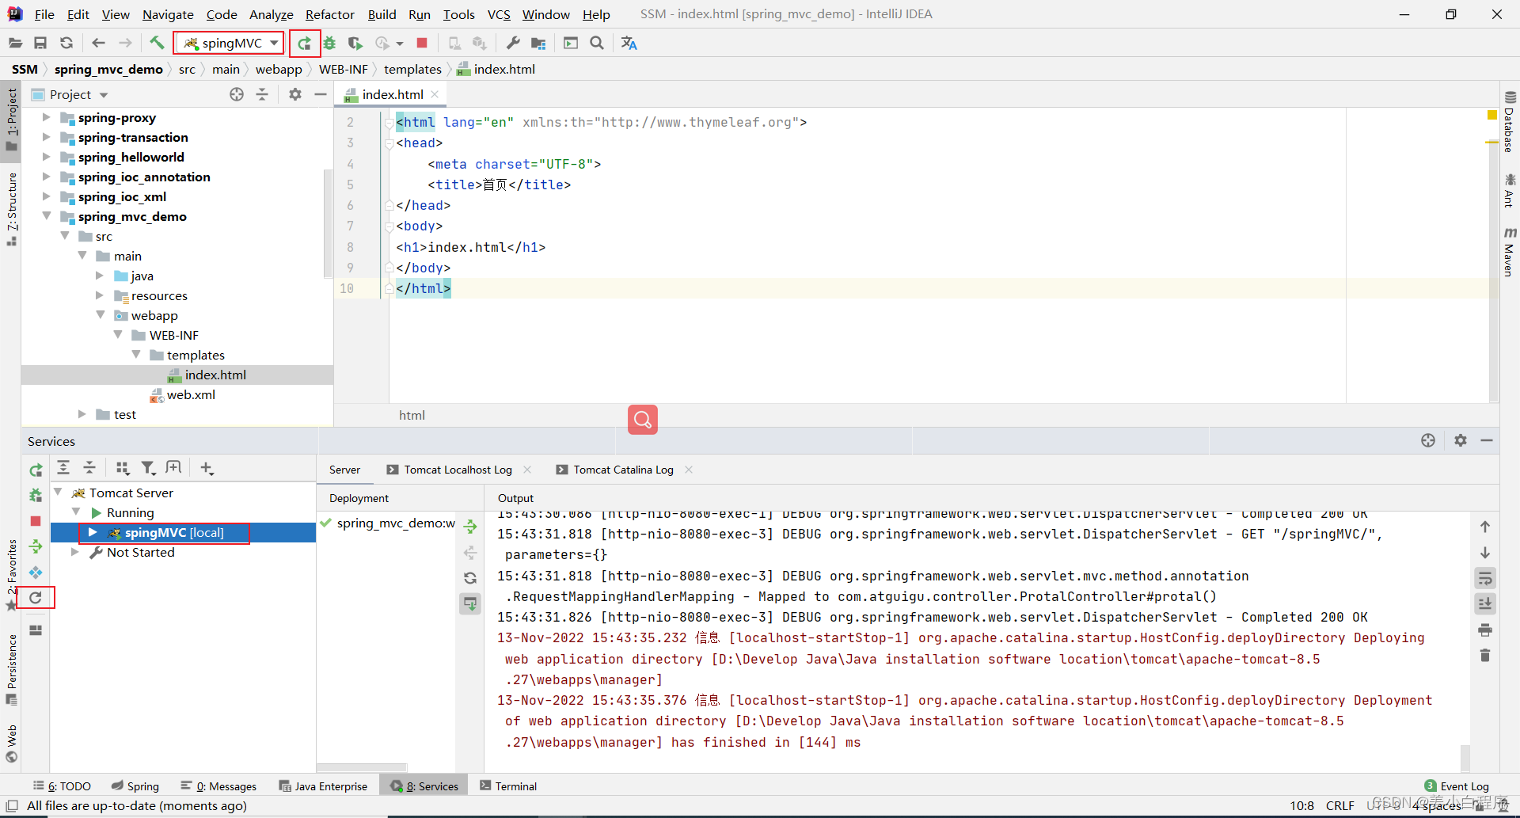Click translate icon in toolbar
The image size is (1520, 818).
[x=629, y=43]
